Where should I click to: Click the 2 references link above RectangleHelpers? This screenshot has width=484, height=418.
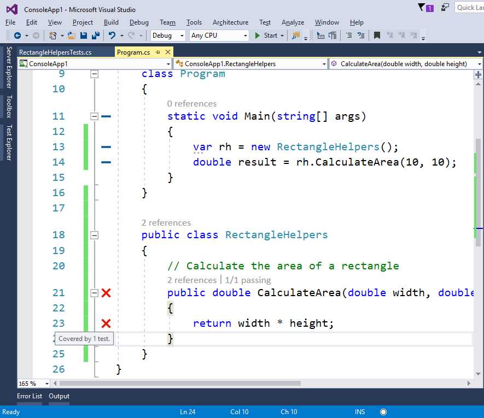click(x=165, y=223)
